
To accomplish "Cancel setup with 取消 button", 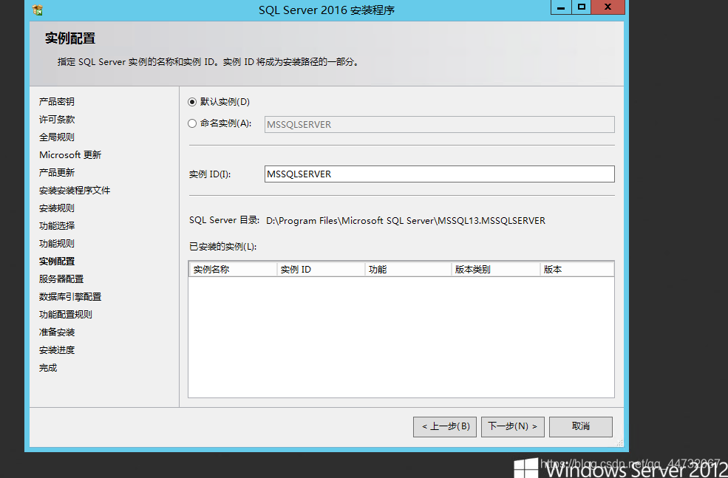I will pos(580,426).
